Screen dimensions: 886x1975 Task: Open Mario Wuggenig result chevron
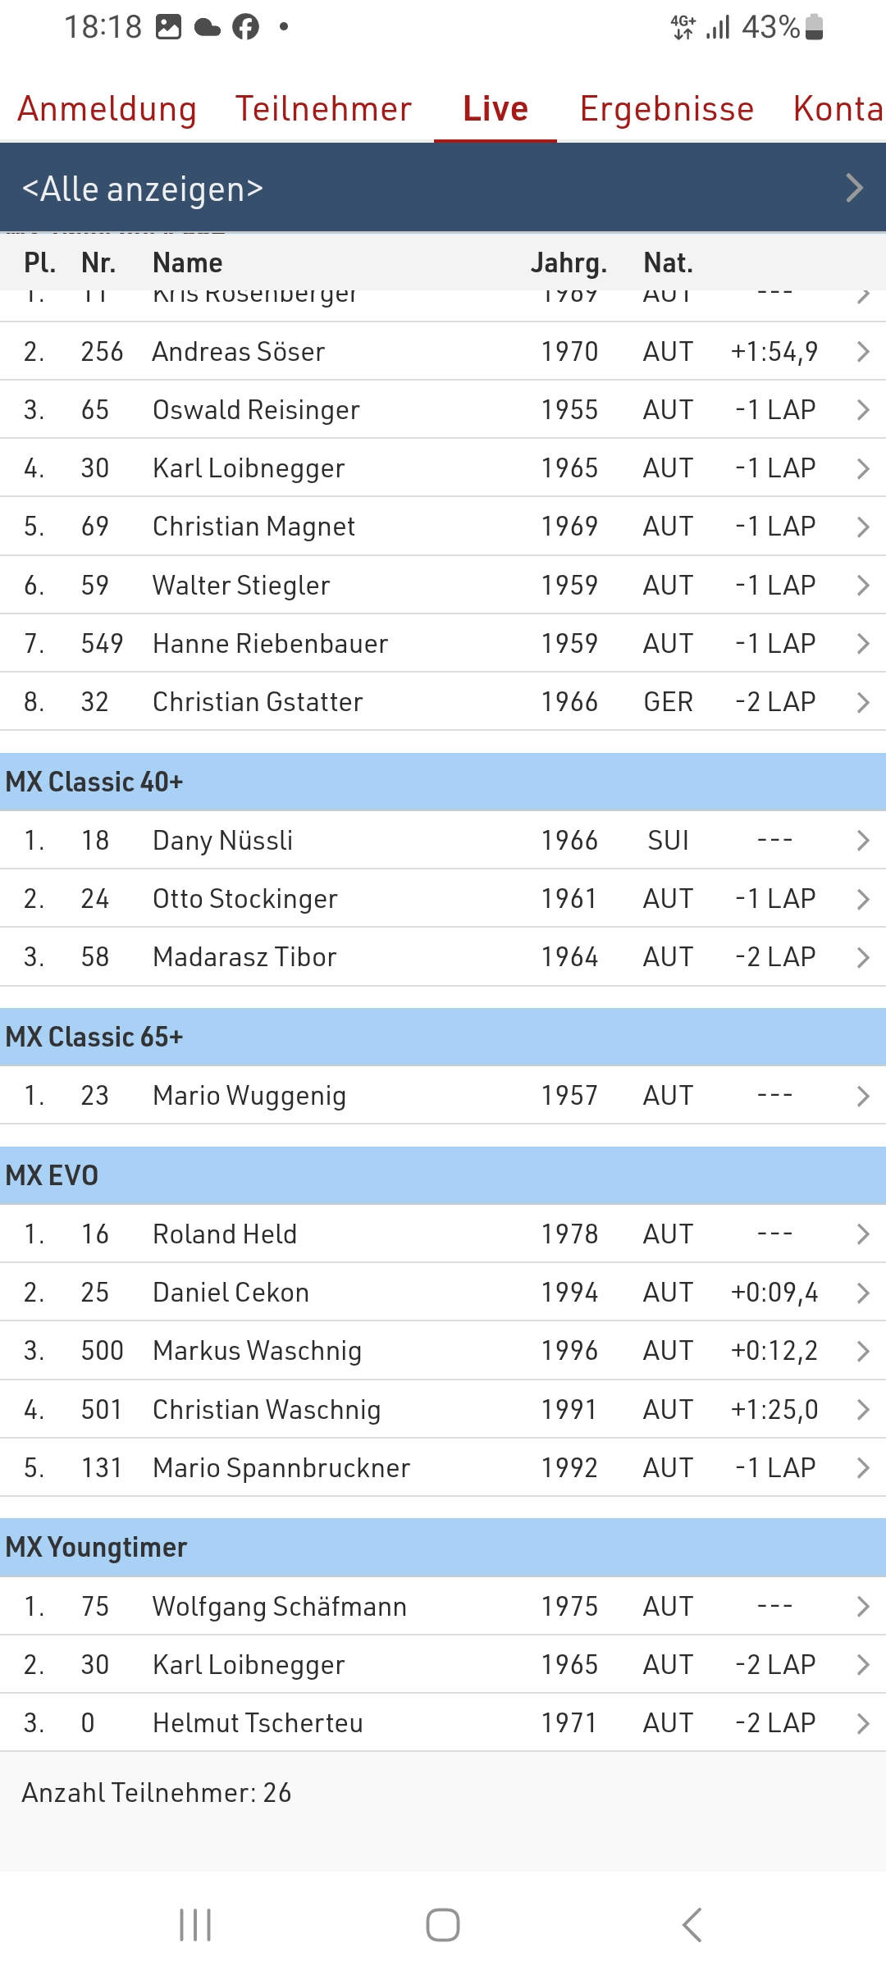[862, 1096]
